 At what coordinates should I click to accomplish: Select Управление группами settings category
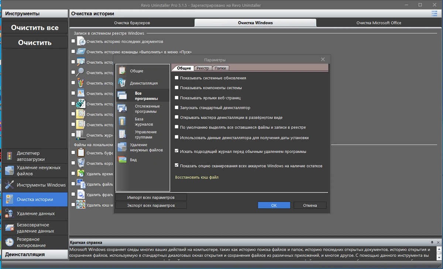pos(142,134)
